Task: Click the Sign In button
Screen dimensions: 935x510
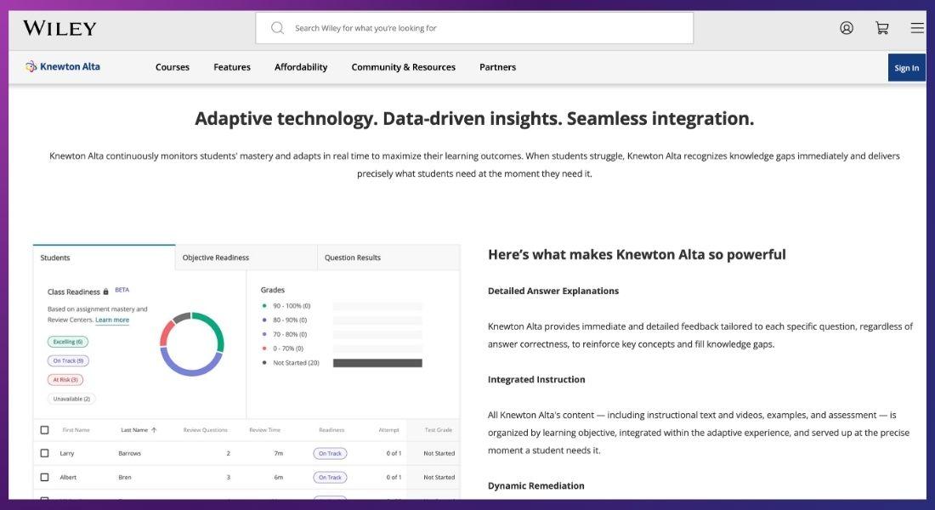Action: point(906,68)
